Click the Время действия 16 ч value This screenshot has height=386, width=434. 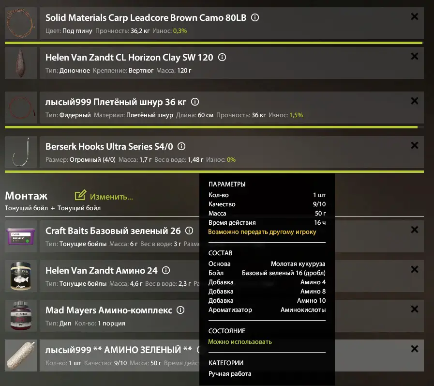pyautogui.click(x=320, y=222)
